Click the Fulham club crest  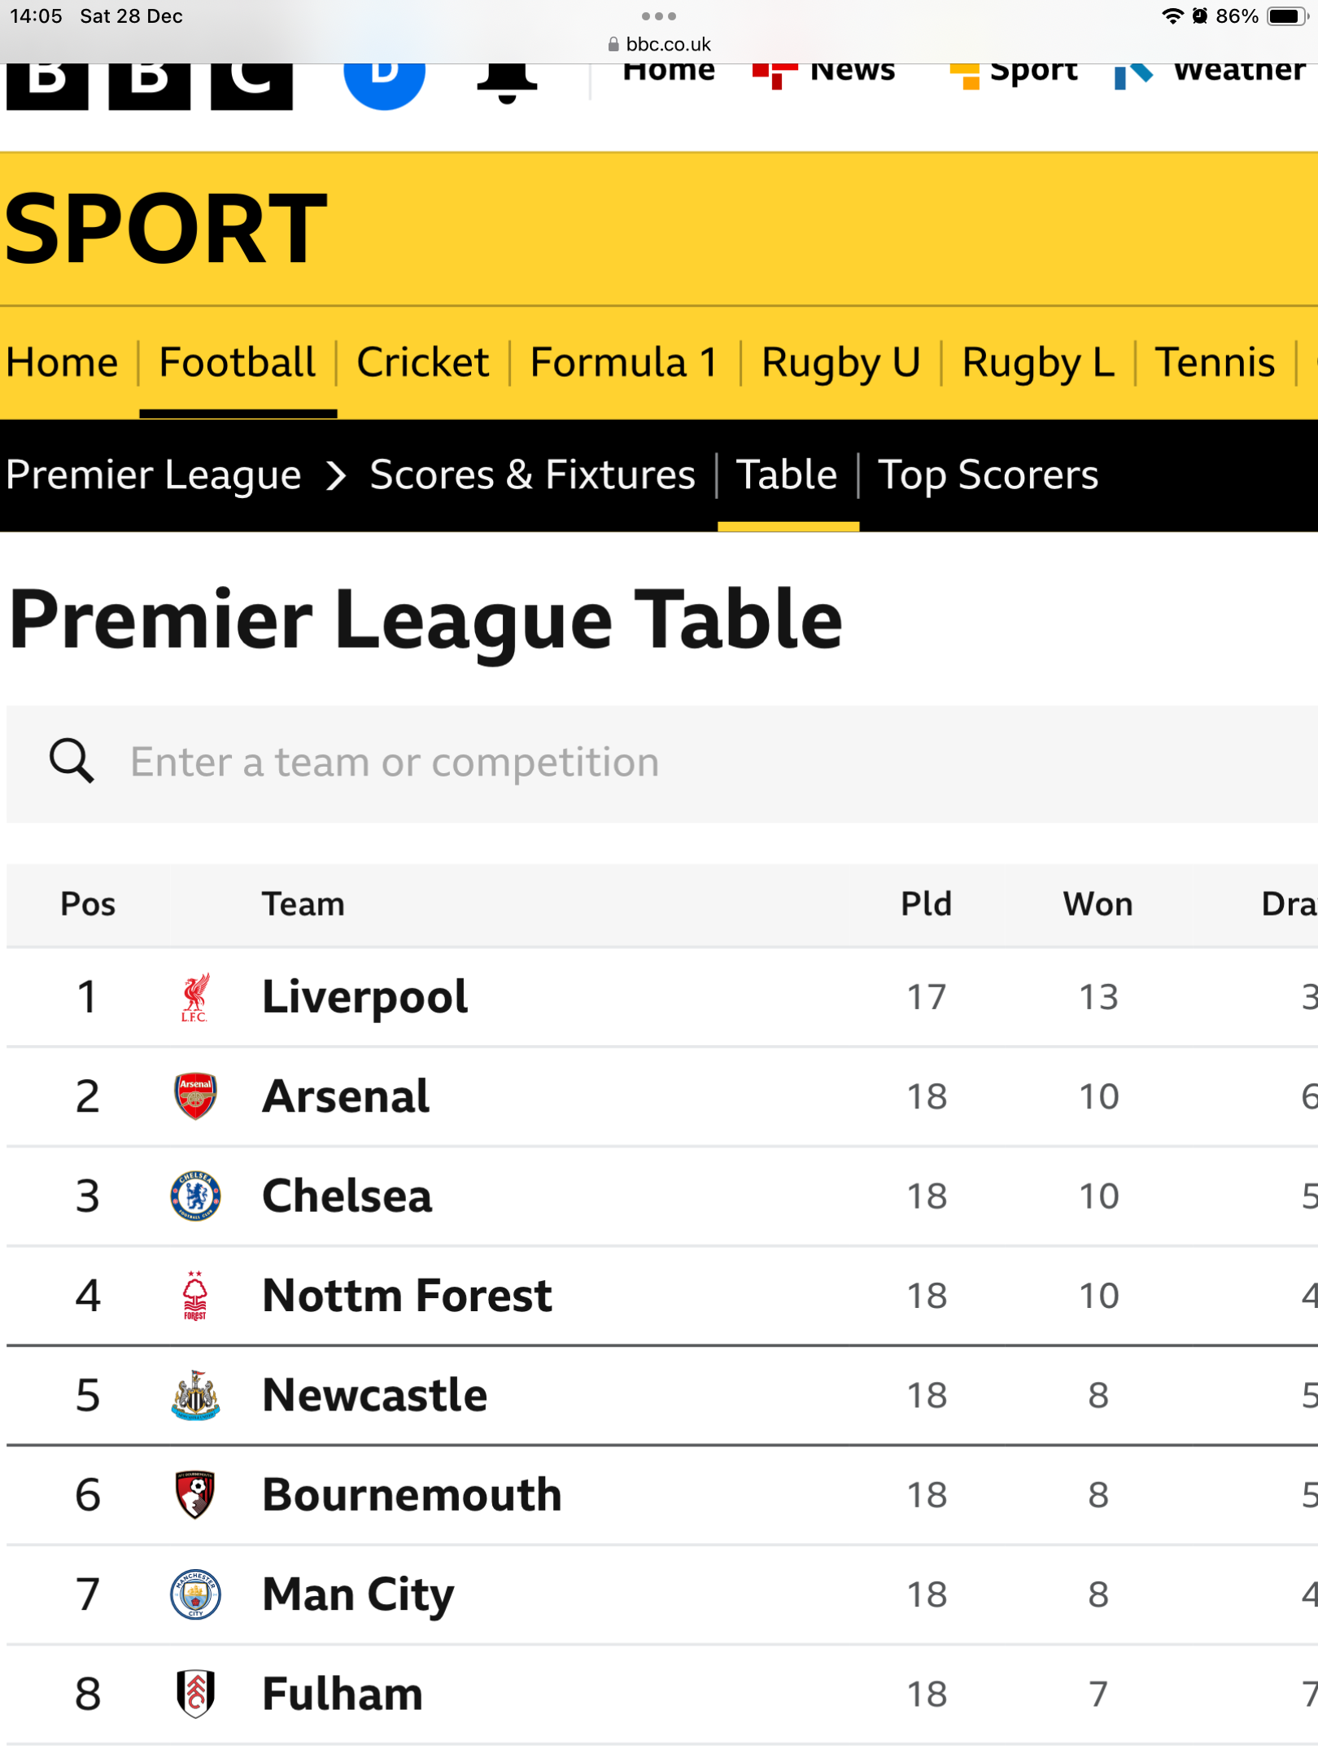pos(195,1694)
